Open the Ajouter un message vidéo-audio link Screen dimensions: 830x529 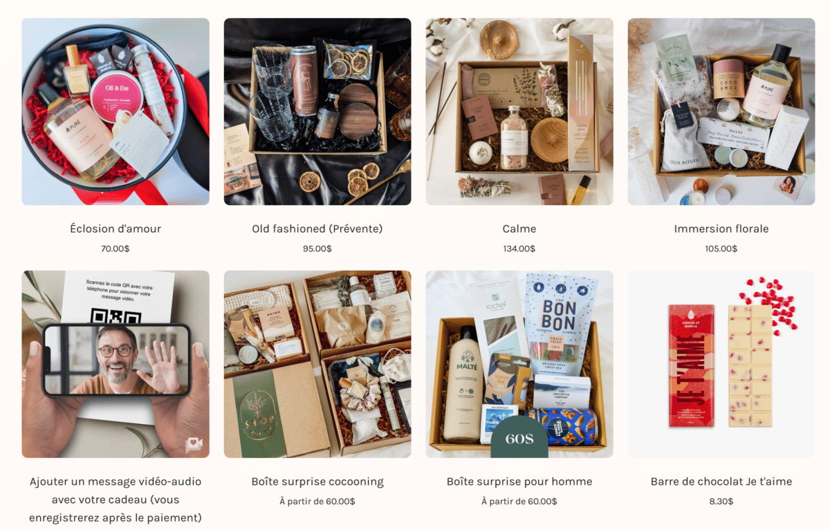coord(116,499)
